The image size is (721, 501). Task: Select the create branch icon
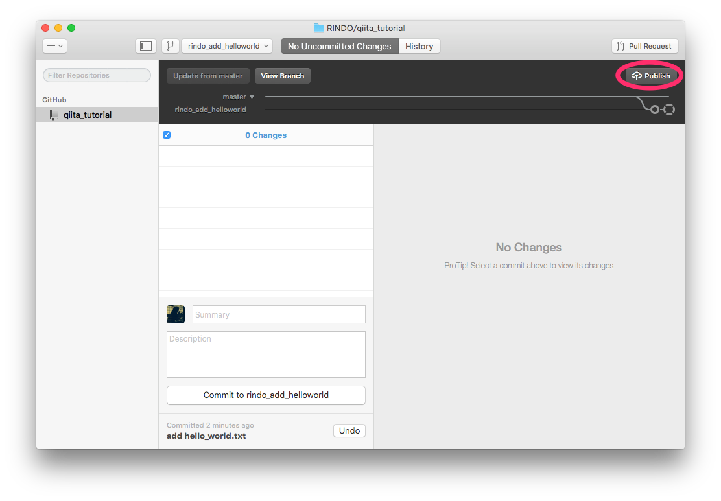170,45
